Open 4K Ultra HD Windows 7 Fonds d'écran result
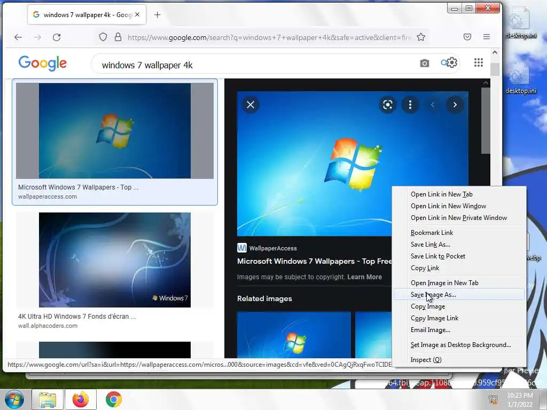This screenshot has width=547, height=410. [x=77, y=317]
